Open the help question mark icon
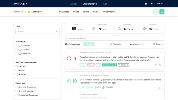Image resolution: width=178 pixels, height=100 pixels. tap(146, 4)
